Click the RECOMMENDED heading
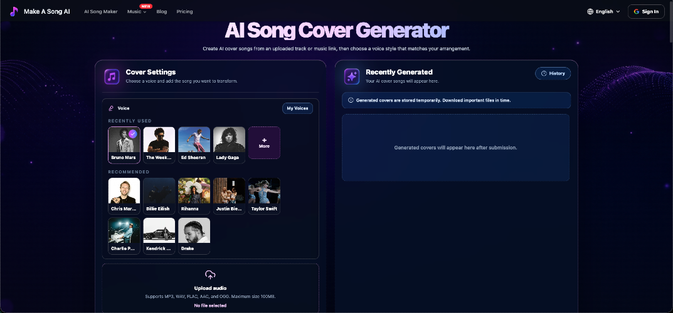Viewport: 673px width, 313px height. click(129, 172)
